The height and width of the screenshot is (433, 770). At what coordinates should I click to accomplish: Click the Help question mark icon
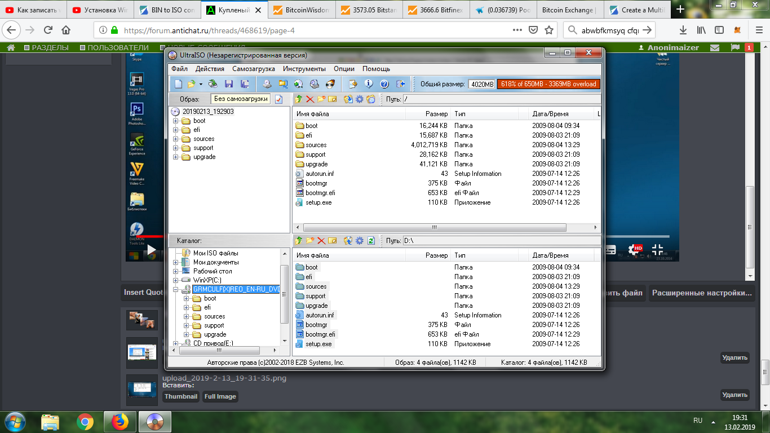(x=384, y=84)
